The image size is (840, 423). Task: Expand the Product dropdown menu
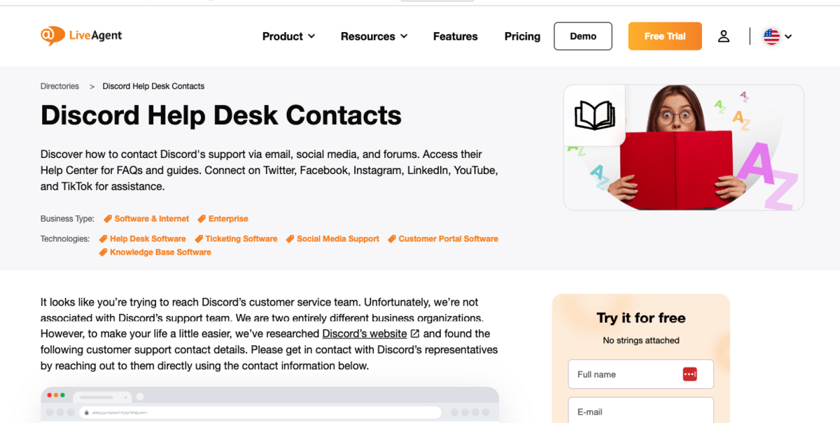(288, 36)
